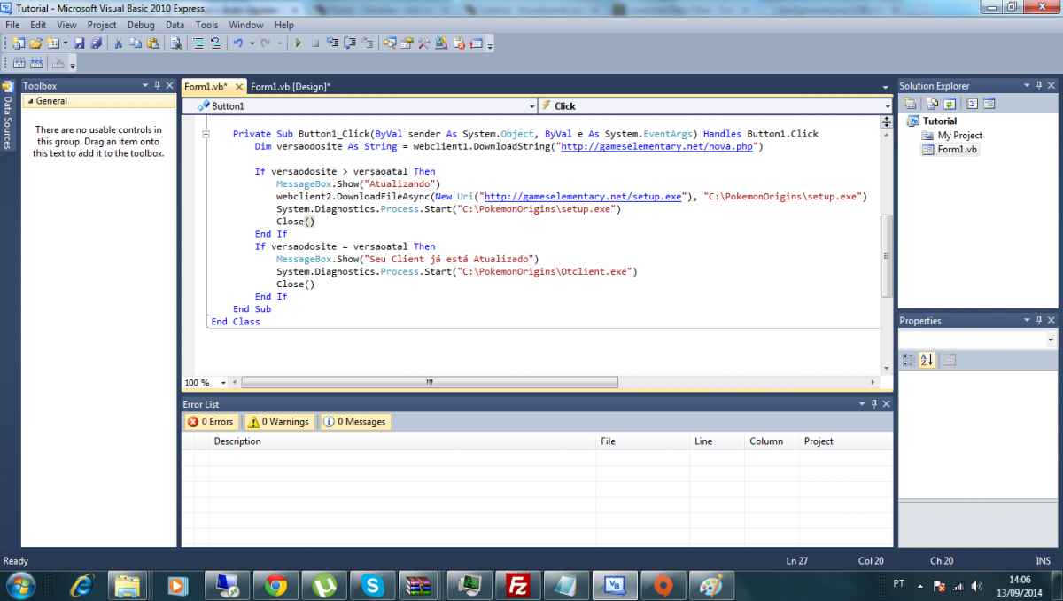Switch Properties panel to Categorized view
The width and height of the screenshot is (1063, 601).
(909, 360)
